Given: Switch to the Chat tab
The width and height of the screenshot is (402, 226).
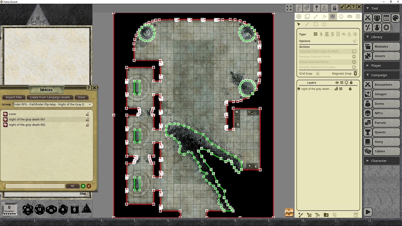Looking at the screenshot, I should click(83, 194).
